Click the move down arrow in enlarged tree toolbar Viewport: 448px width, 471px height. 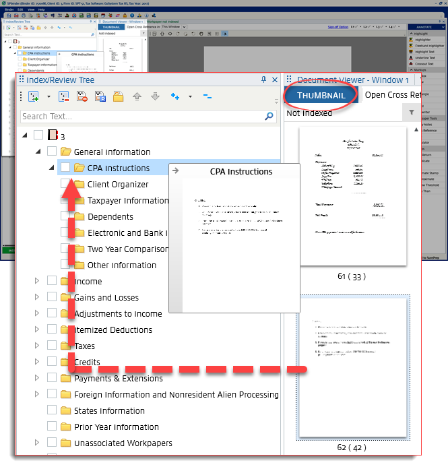click(x=155, y=96)
